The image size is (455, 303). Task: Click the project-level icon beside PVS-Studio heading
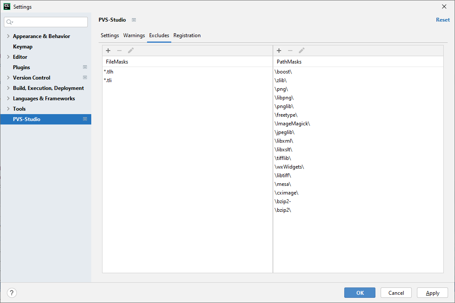click(x=134, y=20)
